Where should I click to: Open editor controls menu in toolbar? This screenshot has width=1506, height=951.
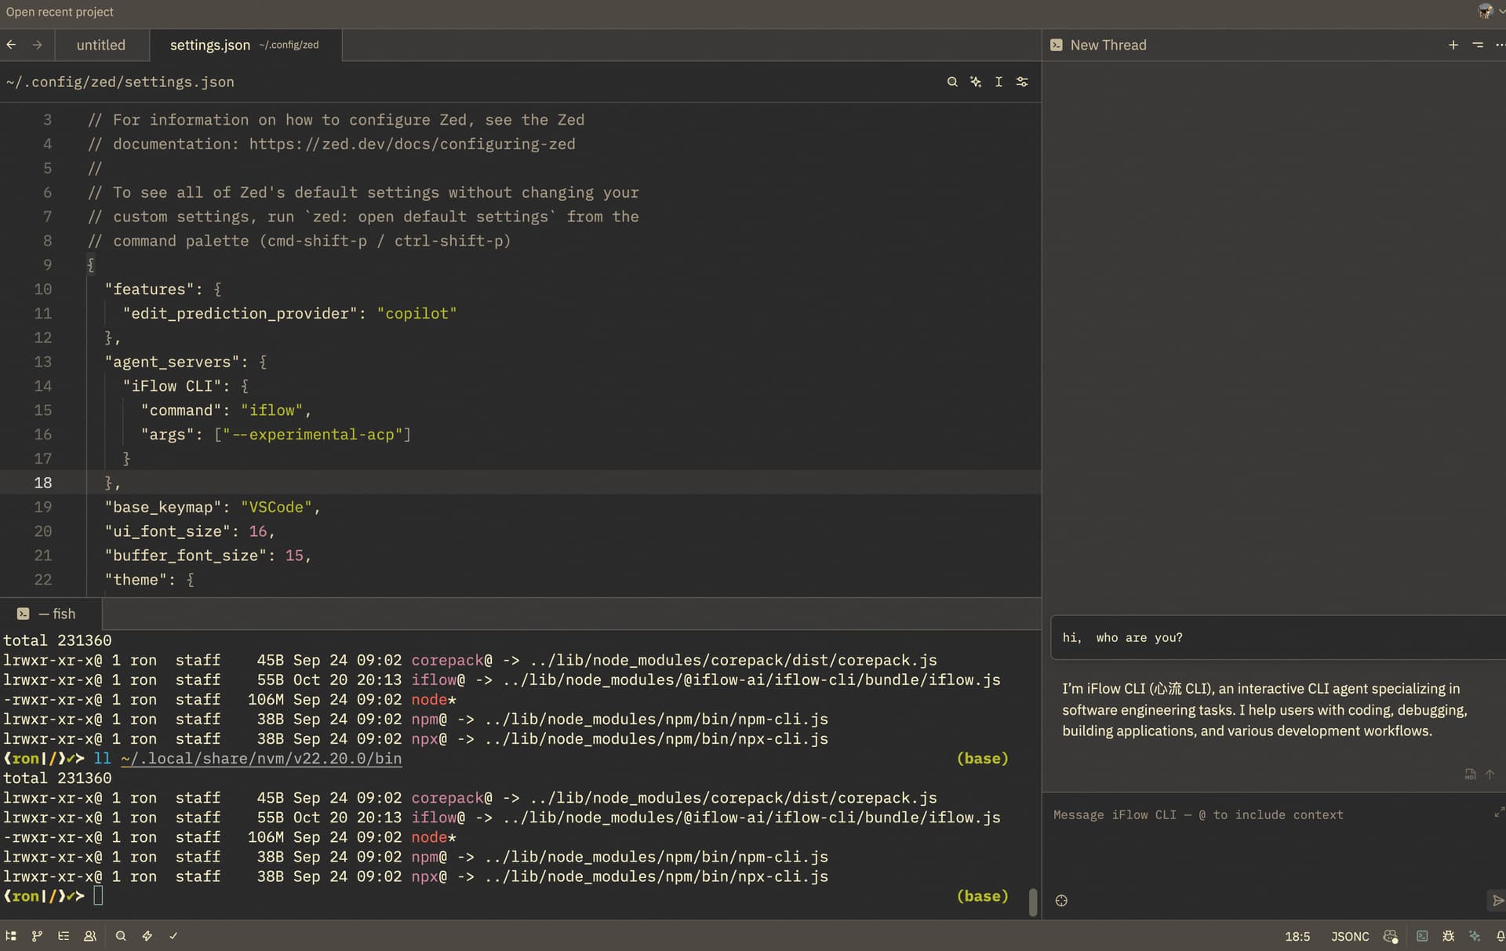click(1022, 82)
